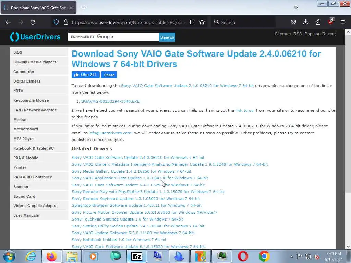Click the uBlock Origin extension icon

pos(331,22)
